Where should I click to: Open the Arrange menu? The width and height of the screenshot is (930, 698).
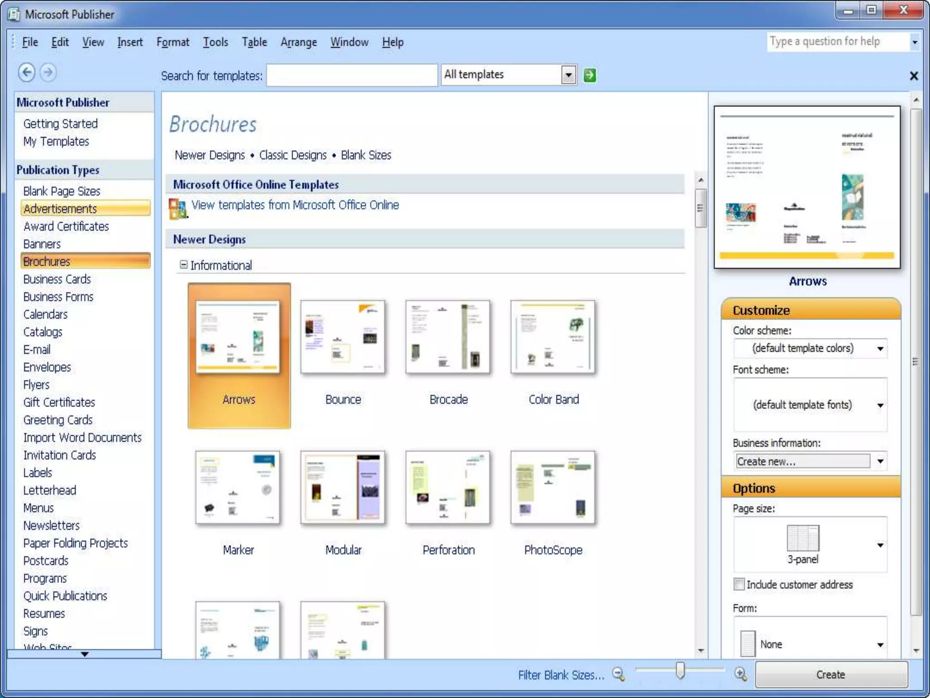pyautogui.click(x=298, y=42)
